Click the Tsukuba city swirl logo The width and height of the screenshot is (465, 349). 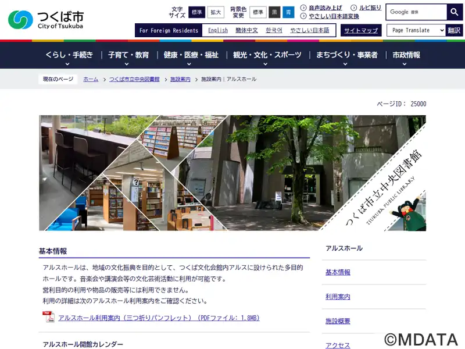coord(20,20)
